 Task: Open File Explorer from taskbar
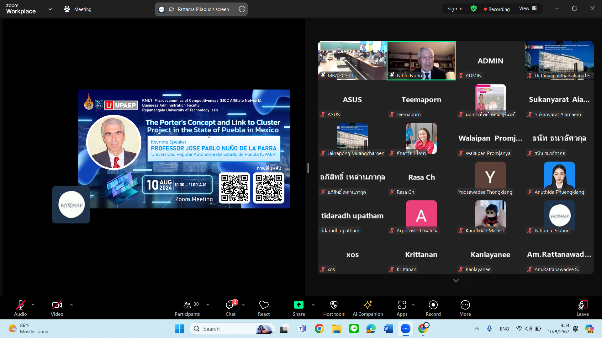point(337,329)
